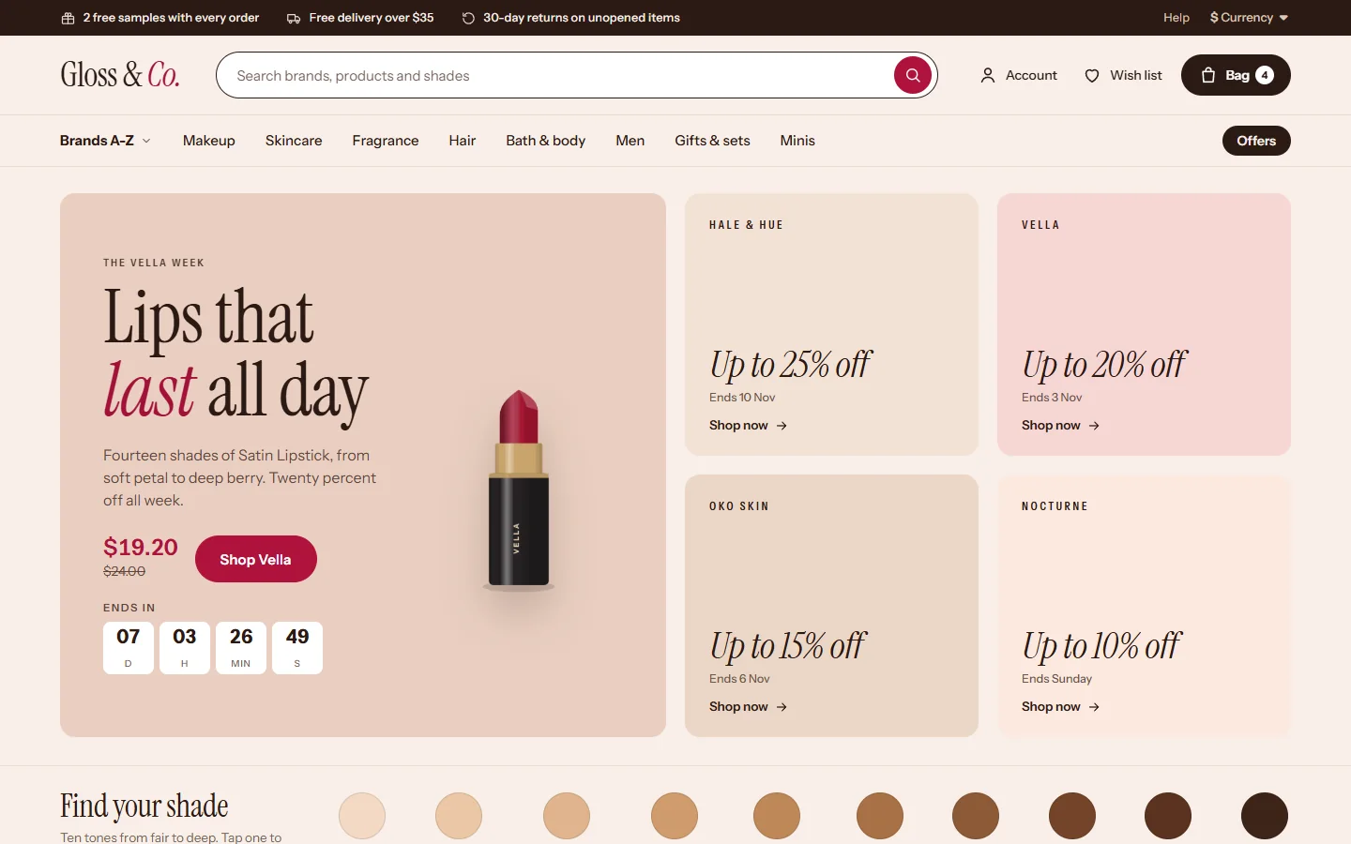Click arrow next to Vella Shop now
Image resolution: width=1351 pixels, height=844 pixels.
click(x=1094, y=426)
